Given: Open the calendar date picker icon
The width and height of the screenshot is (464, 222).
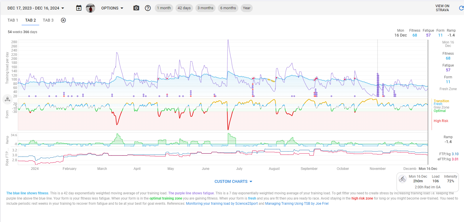Looking at the screenshot, I should (79, 8).
